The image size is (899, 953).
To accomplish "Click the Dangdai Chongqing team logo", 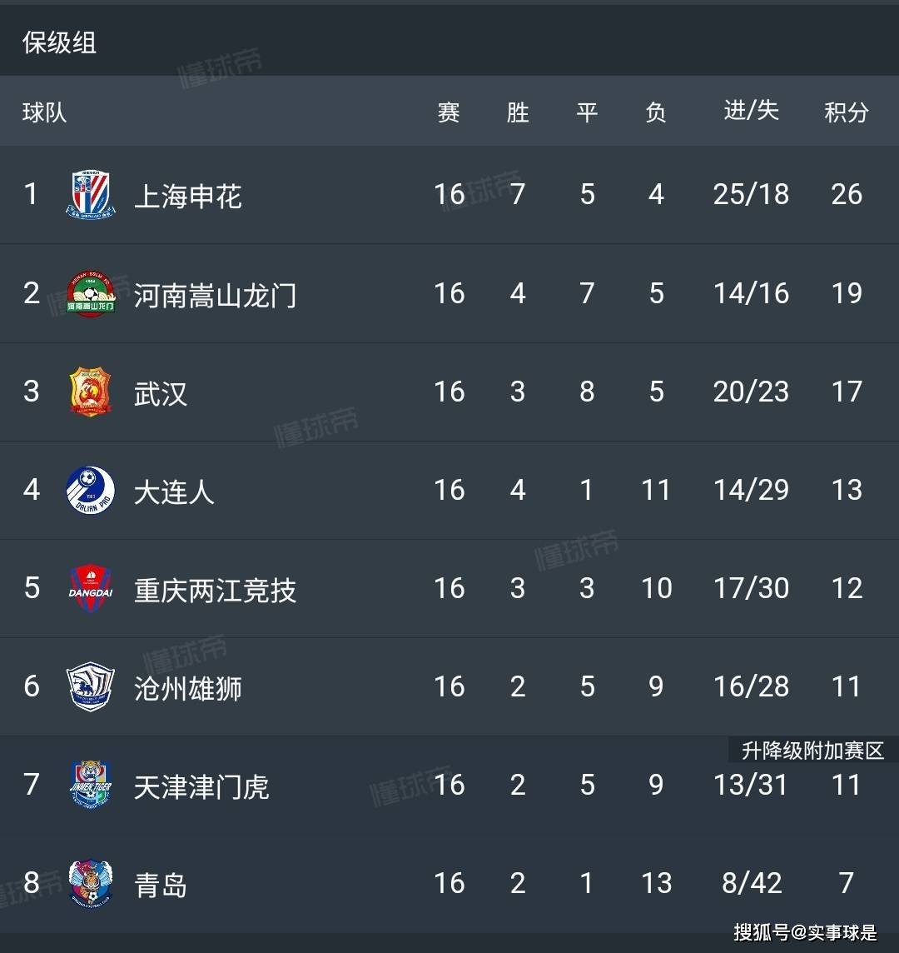I will pos(91,588).
